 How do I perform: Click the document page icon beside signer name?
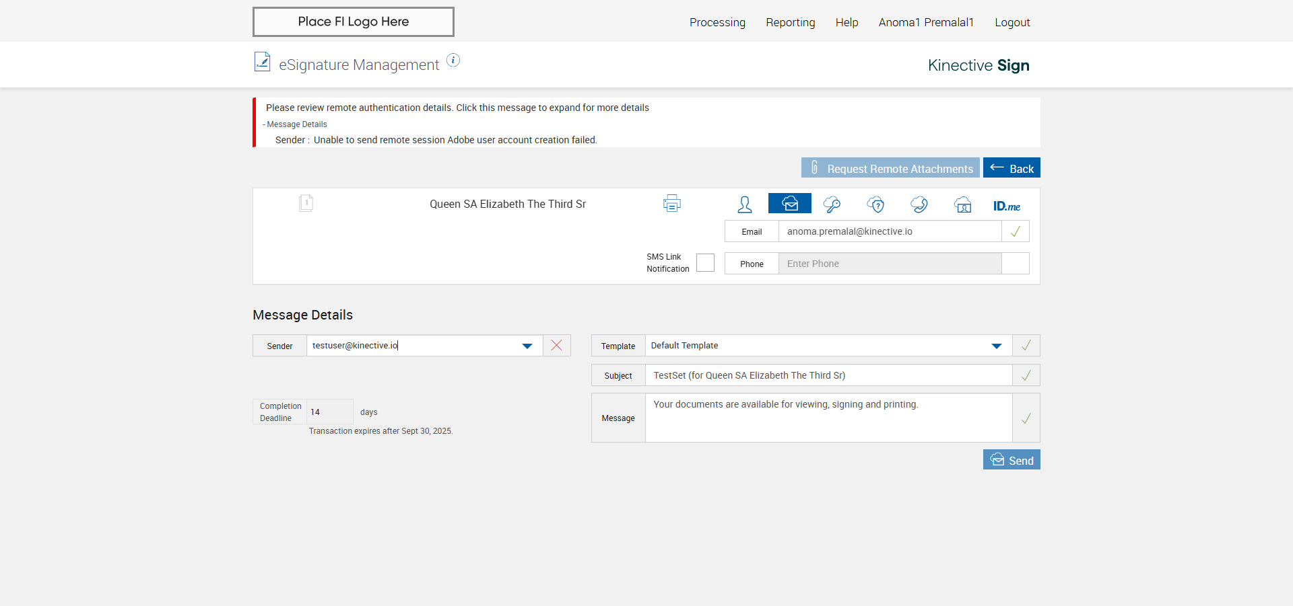point(306,203)
